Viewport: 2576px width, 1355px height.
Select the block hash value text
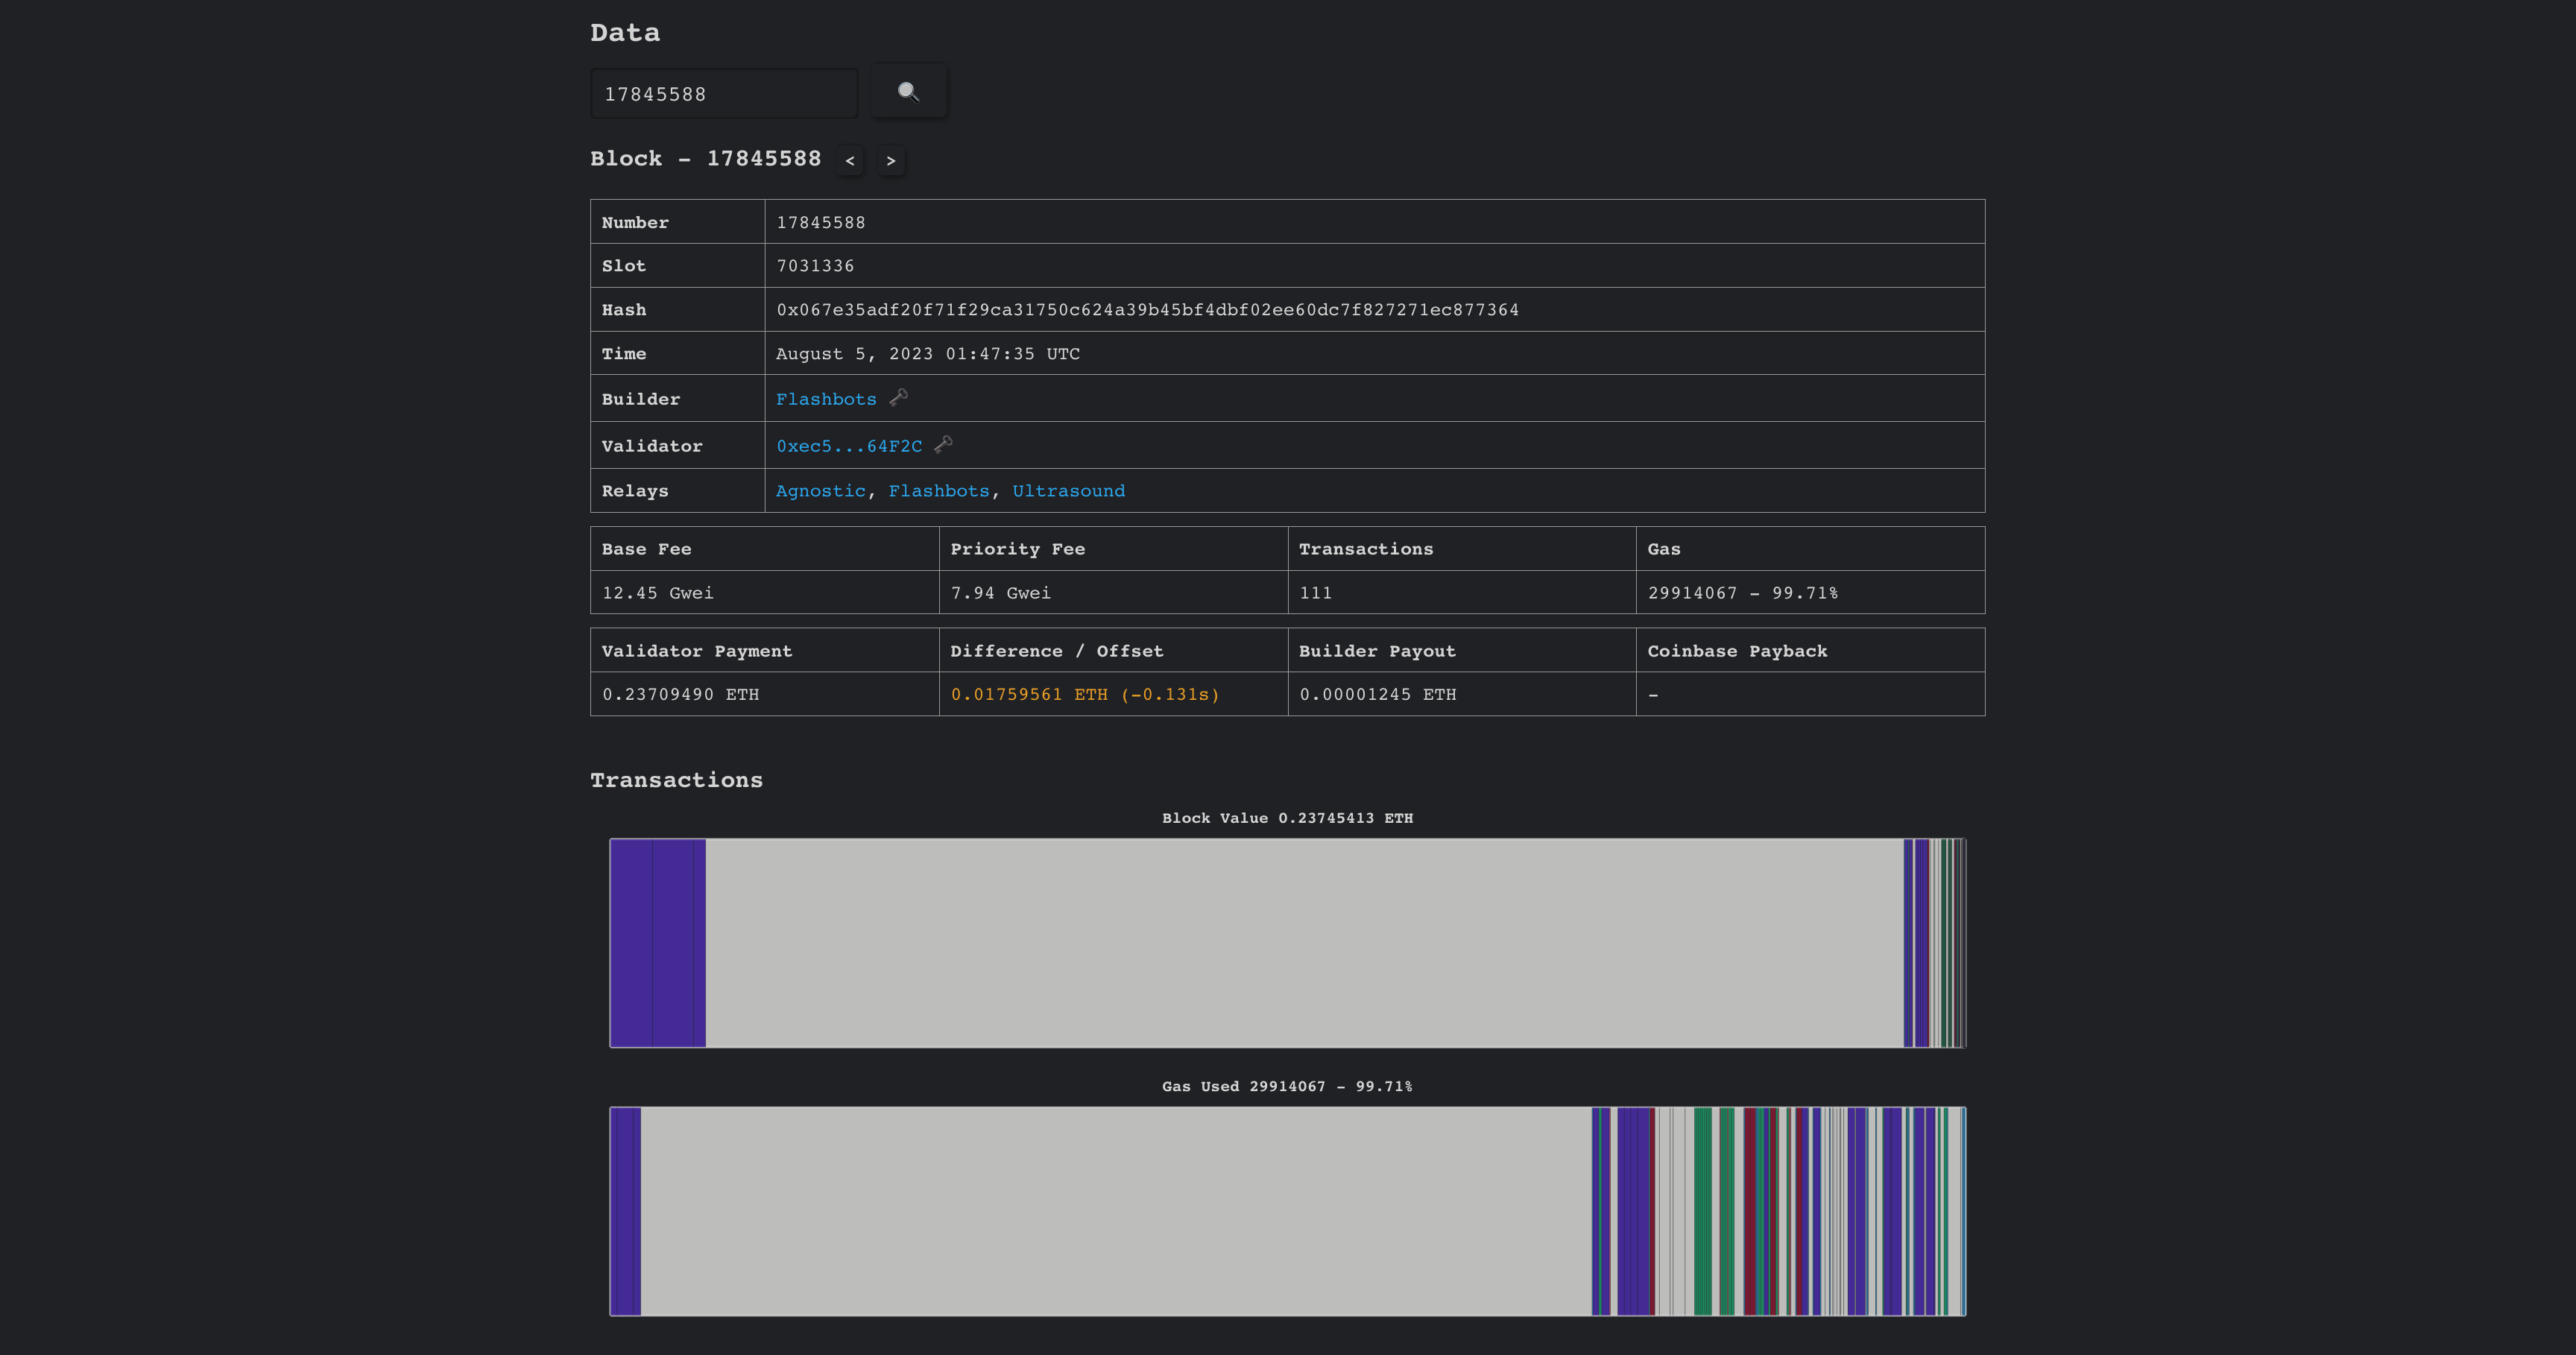(1147, 310)
